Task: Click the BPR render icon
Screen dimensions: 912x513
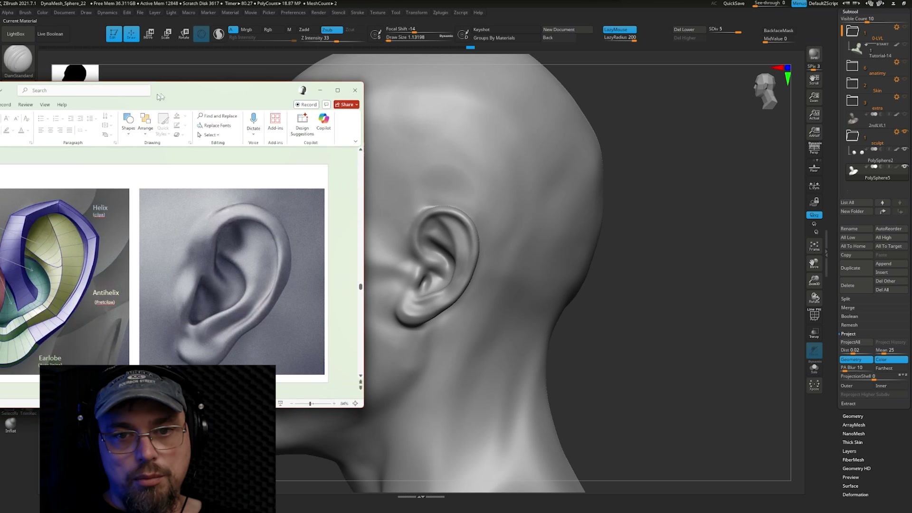Action: point(814,54)
